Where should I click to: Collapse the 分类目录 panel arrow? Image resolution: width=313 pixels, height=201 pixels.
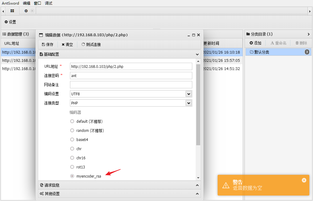pyautogui.click(x=308, y=34)
